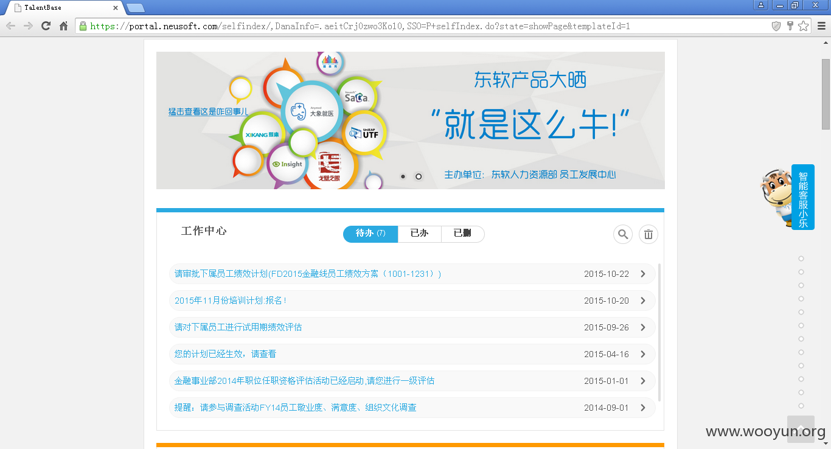Click the 工作中心 heading

[204, 231]
